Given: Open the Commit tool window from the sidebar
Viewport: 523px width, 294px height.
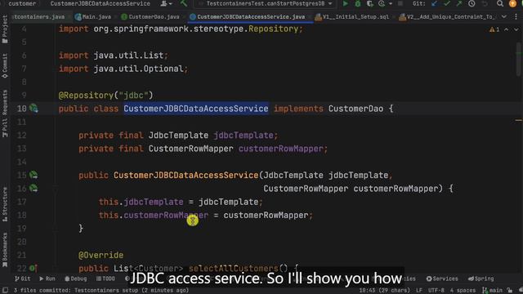Looking at the screenshot, I should [5, 65].
